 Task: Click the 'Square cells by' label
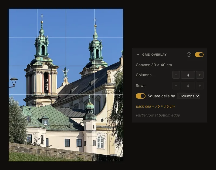[x=161, y=96]
